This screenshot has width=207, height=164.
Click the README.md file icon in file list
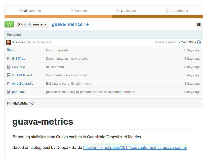click(x=9, y=75)
